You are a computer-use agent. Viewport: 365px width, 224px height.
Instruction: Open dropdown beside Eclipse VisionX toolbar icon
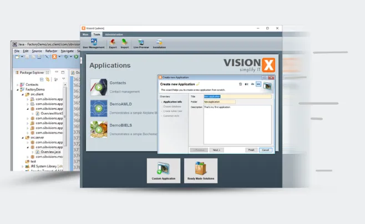(59, 57)
